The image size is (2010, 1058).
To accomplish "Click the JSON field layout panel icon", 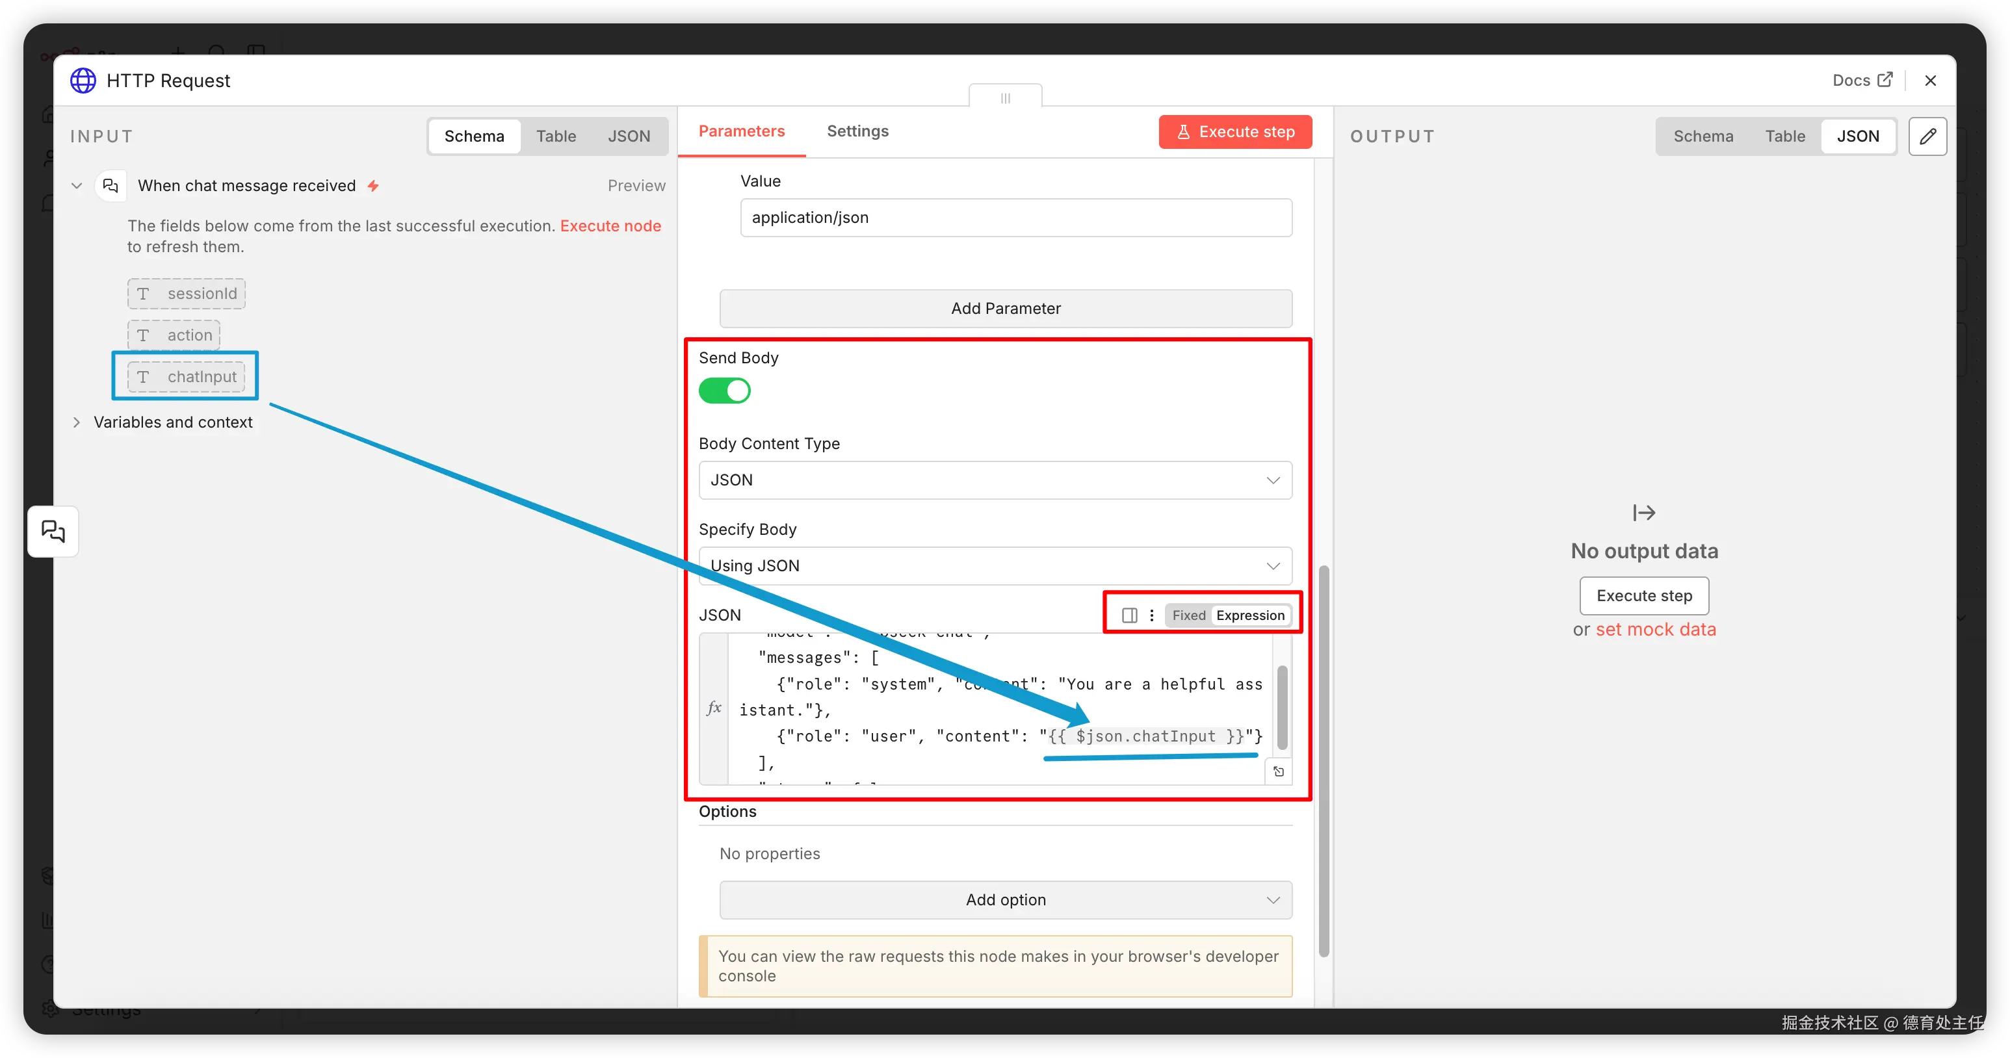I will coord(1129,615).
